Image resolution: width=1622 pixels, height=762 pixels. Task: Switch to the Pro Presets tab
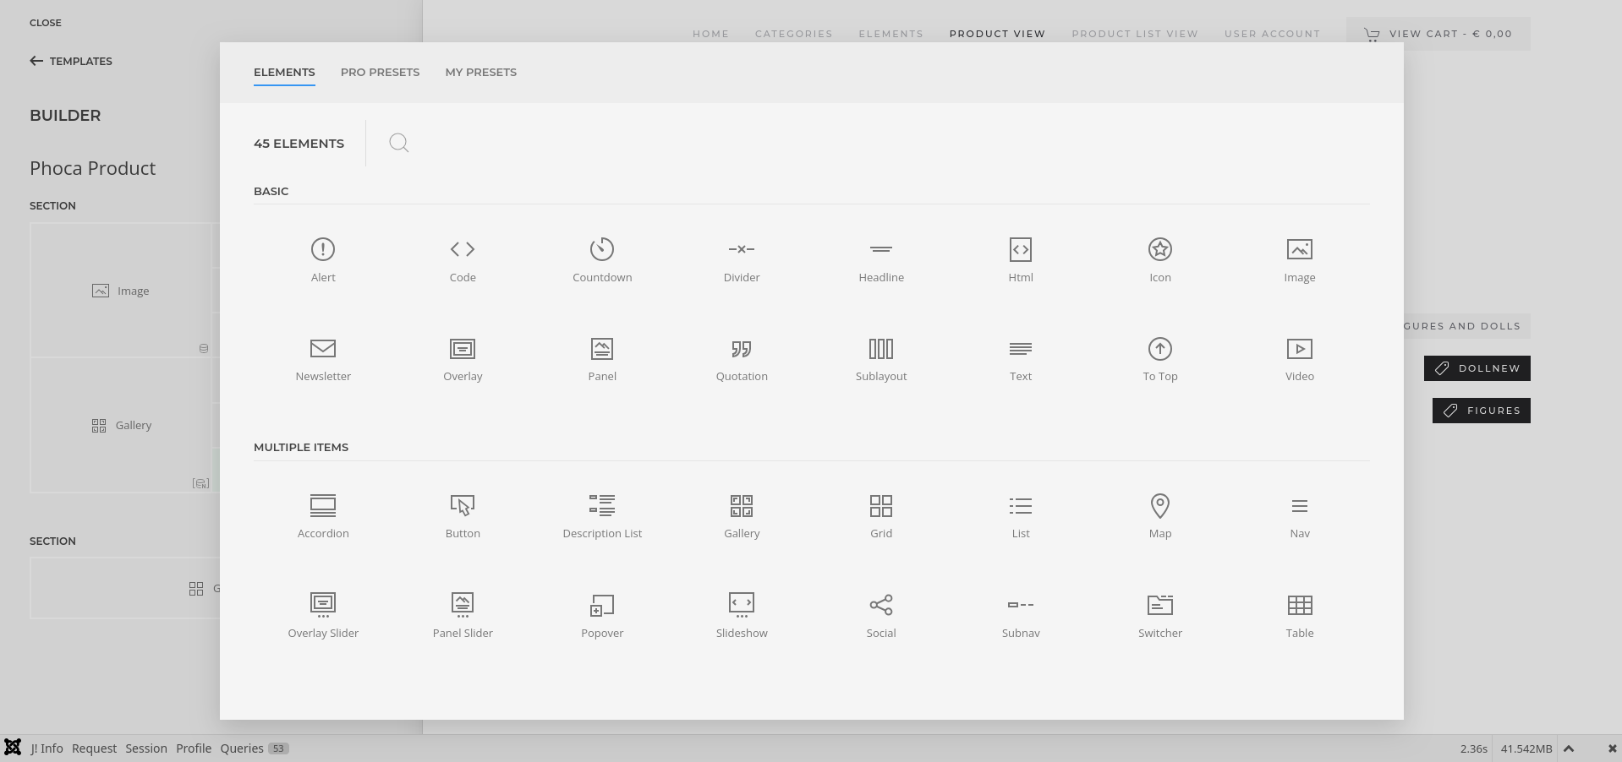tap(380, 73)
